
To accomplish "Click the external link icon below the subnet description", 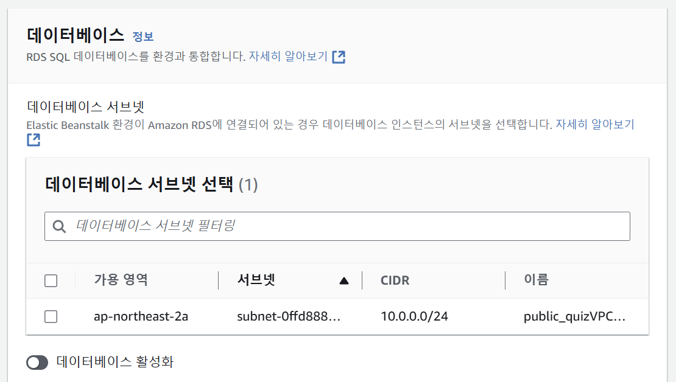I will tap(33, 140).
